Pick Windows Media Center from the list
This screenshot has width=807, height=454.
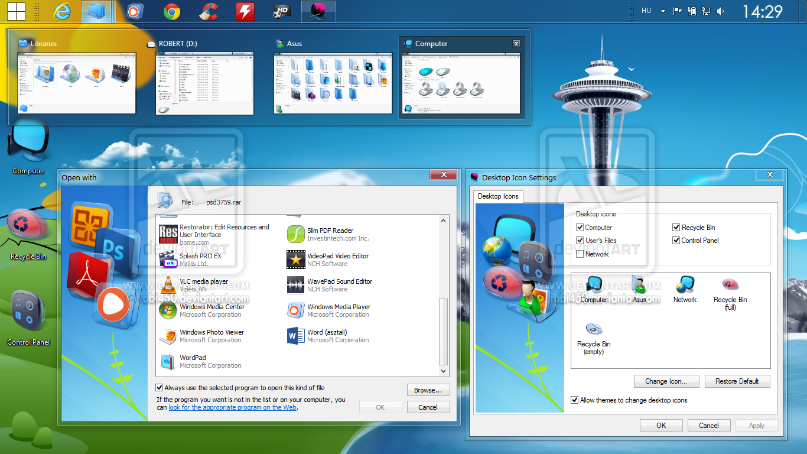pos(202,310)
